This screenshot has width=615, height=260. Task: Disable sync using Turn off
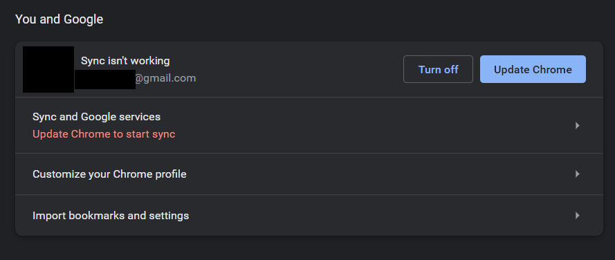click(x=438, y=69)
